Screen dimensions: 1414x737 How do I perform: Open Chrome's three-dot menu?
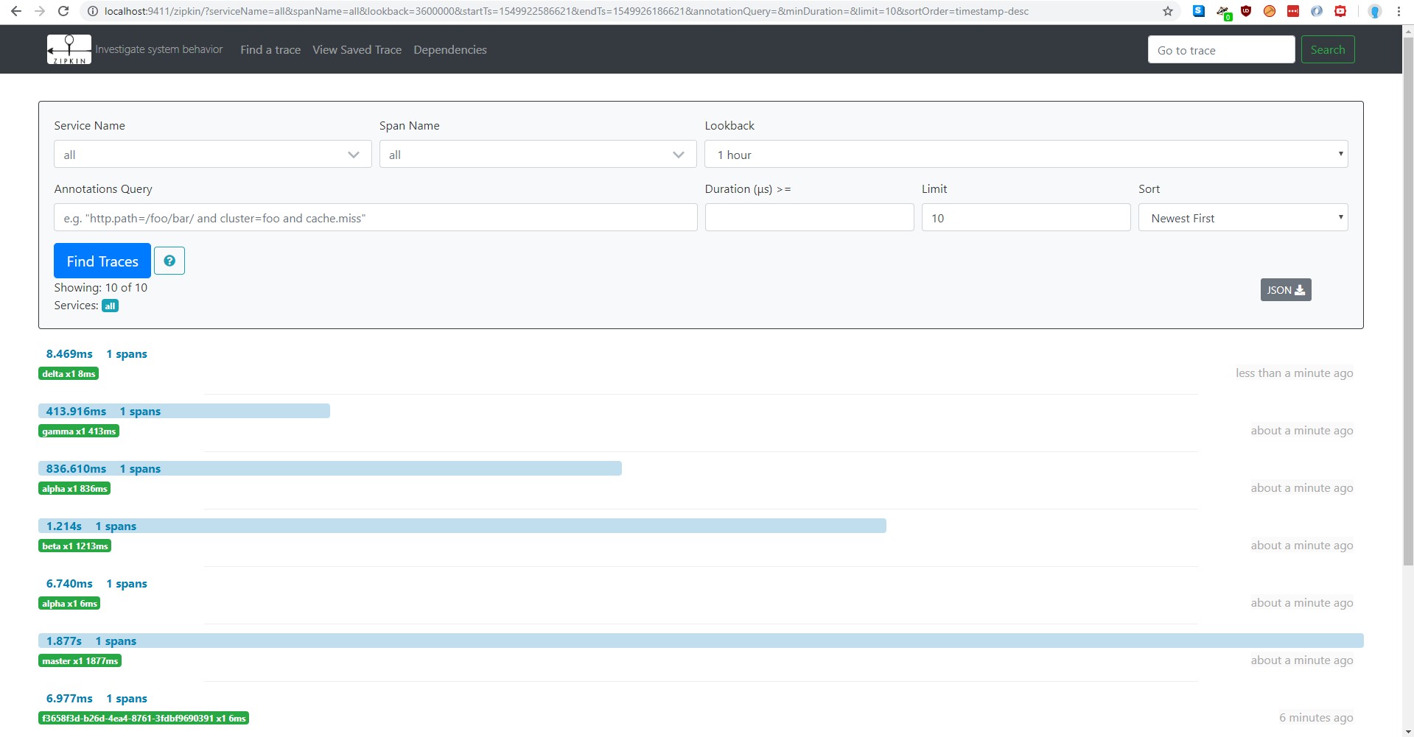tap(1399, 11)
